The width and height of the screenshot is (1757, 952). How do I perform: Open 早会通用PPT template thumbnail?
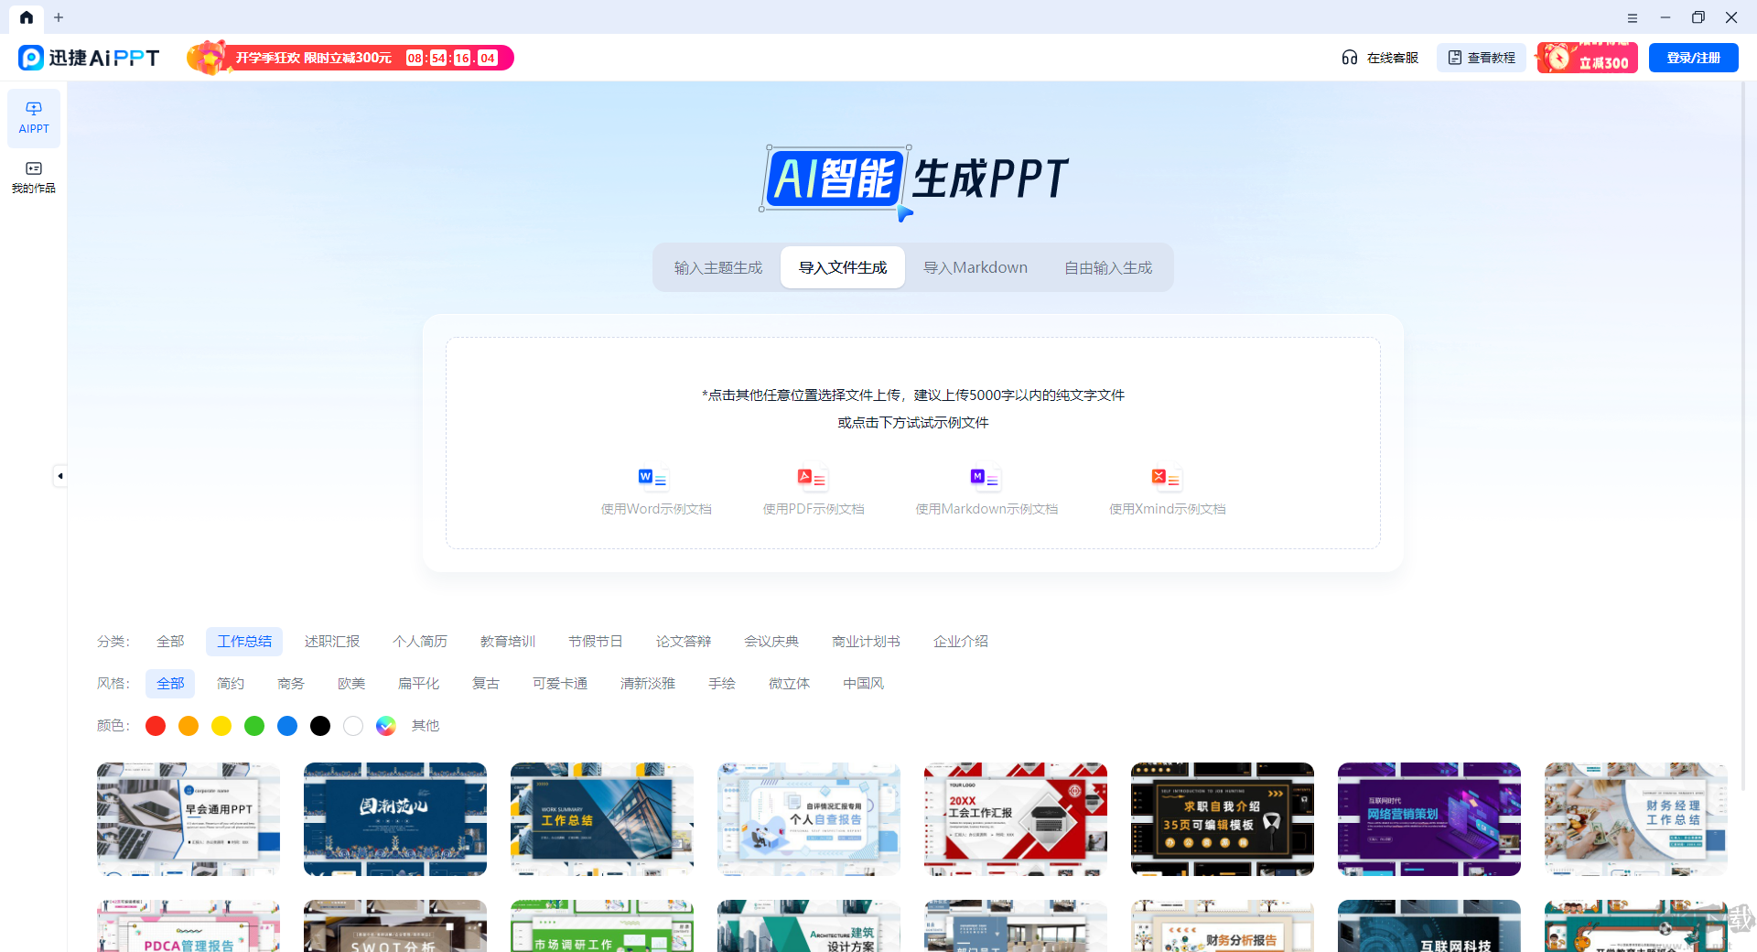point(189,819)
